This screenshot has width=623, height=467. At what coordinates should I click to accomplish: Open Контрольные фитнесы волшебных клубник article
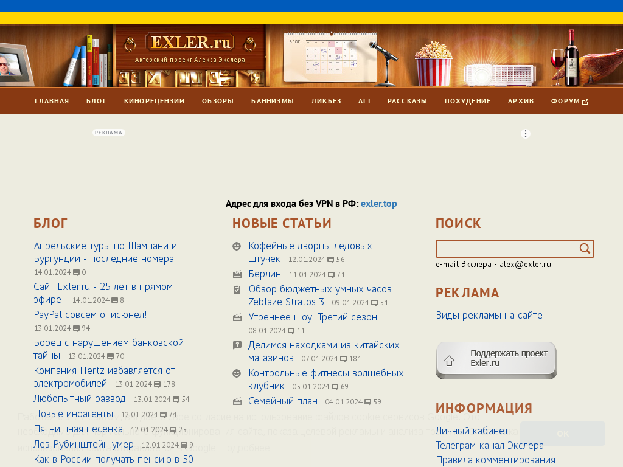(x=326, y=379)
